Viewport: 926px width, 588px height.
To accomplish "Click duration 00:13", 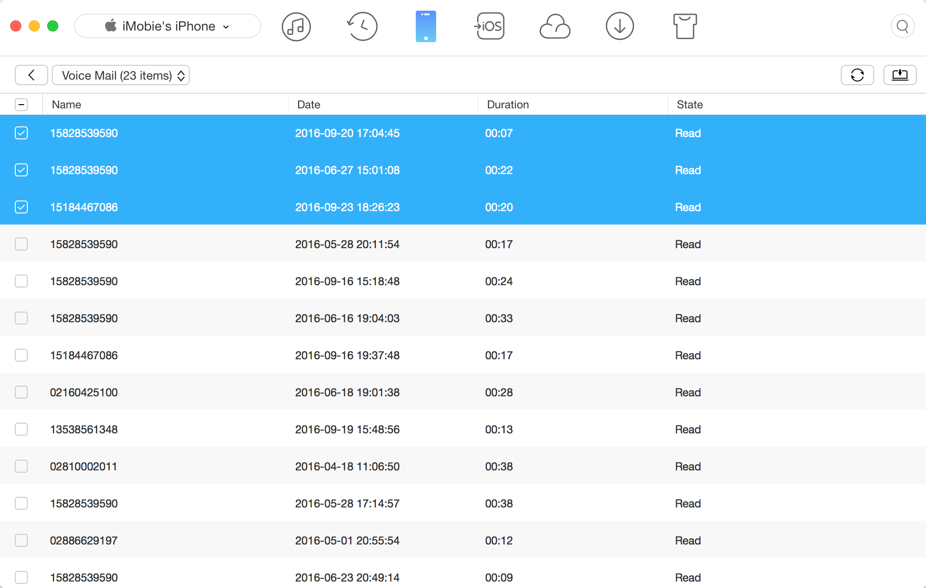I will coord(499,429).
